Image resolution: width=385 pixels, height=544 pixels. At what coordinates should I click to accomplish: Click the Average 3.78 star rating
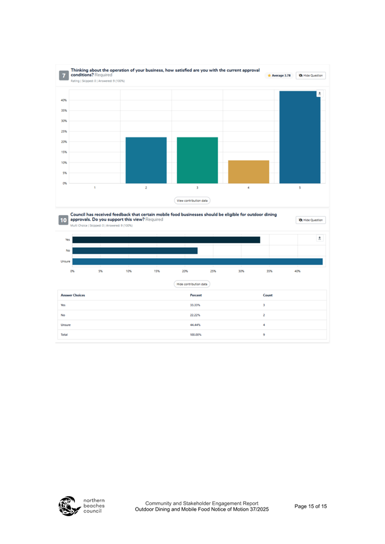click(279, 75)
